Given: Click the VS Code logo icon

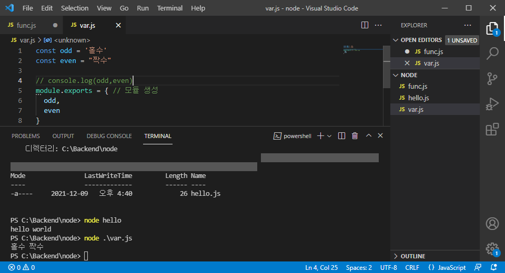Looking at the screenshot, I should (9, 8).
